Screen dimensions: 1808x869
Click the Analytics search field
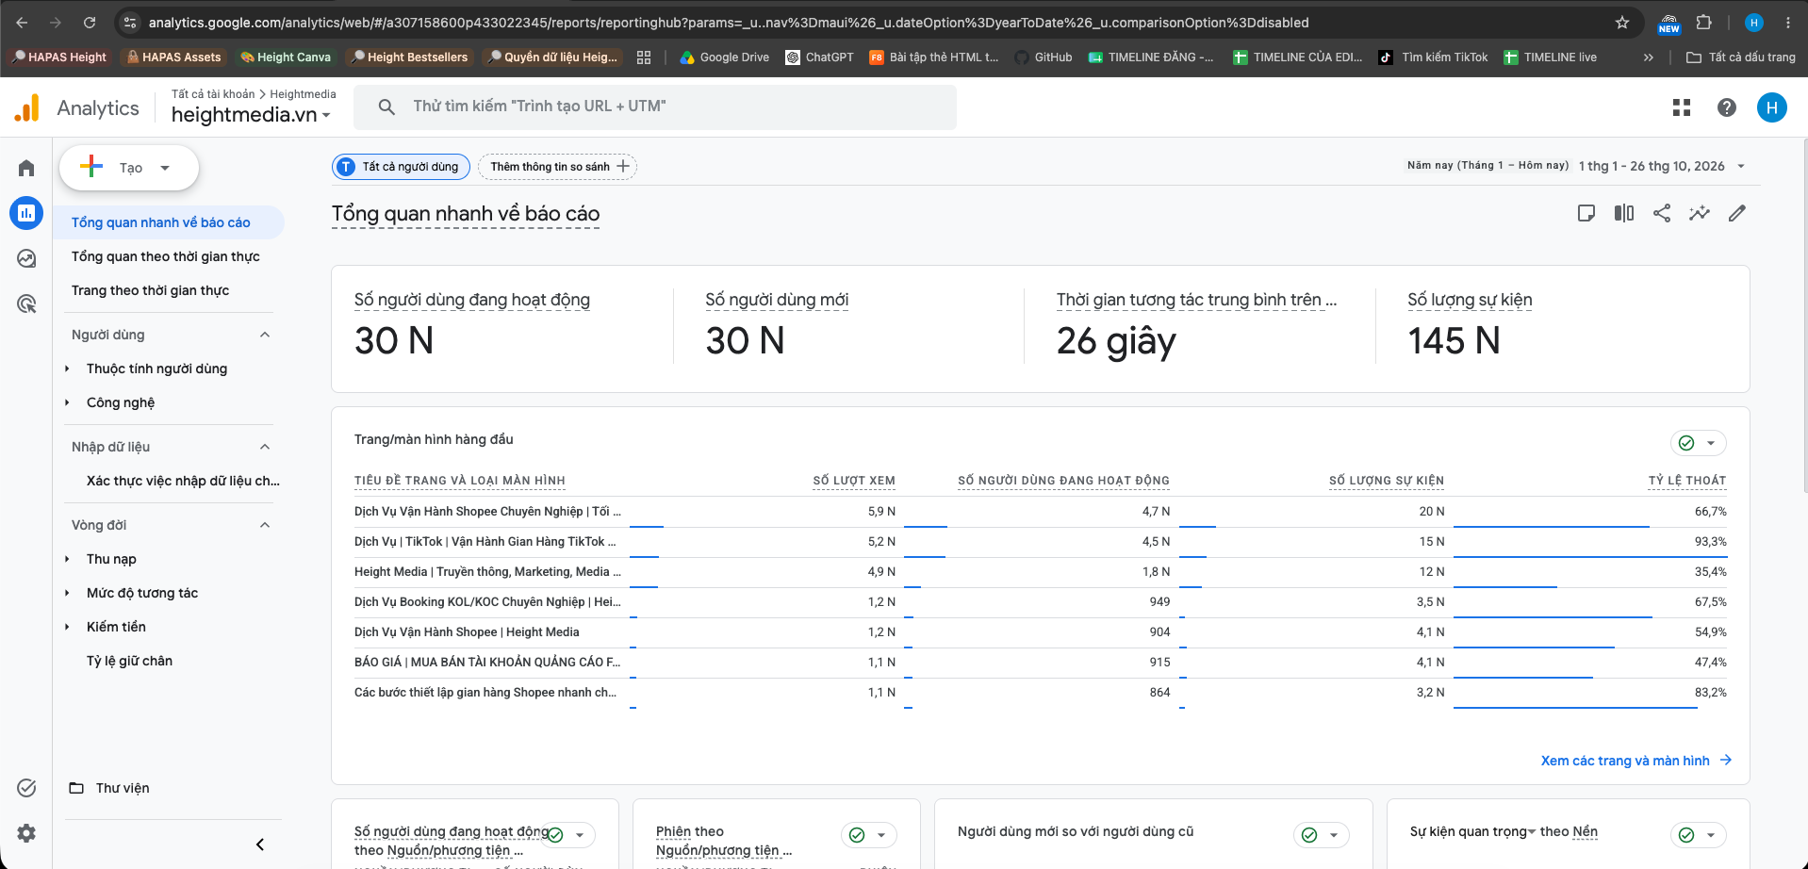tap(655, 107)
